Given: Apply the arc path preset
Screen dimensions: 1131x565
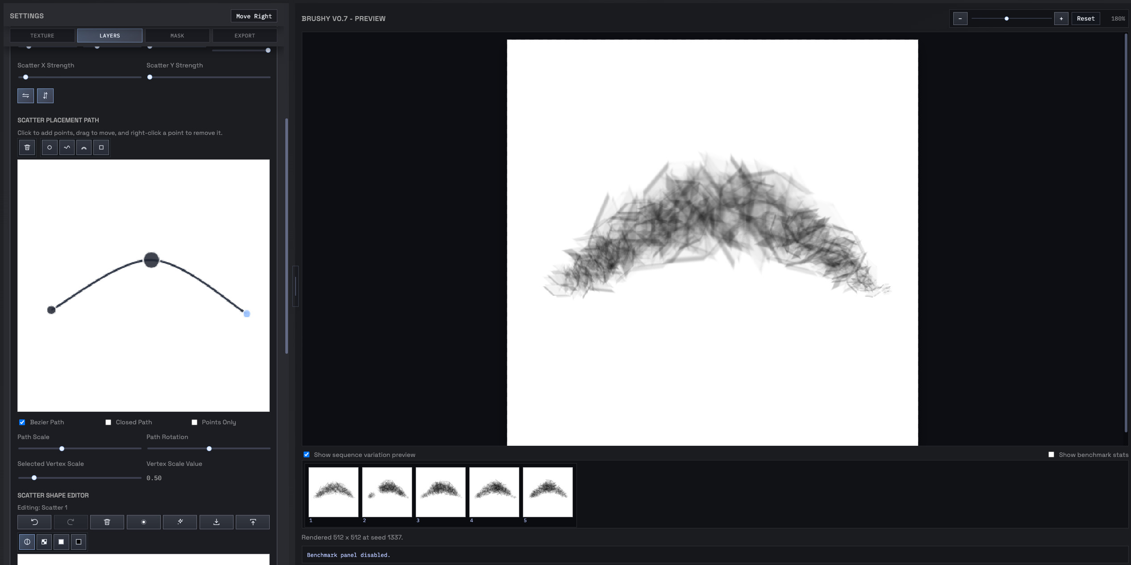Looking at the screenshot, I should [x=84, y=147].
